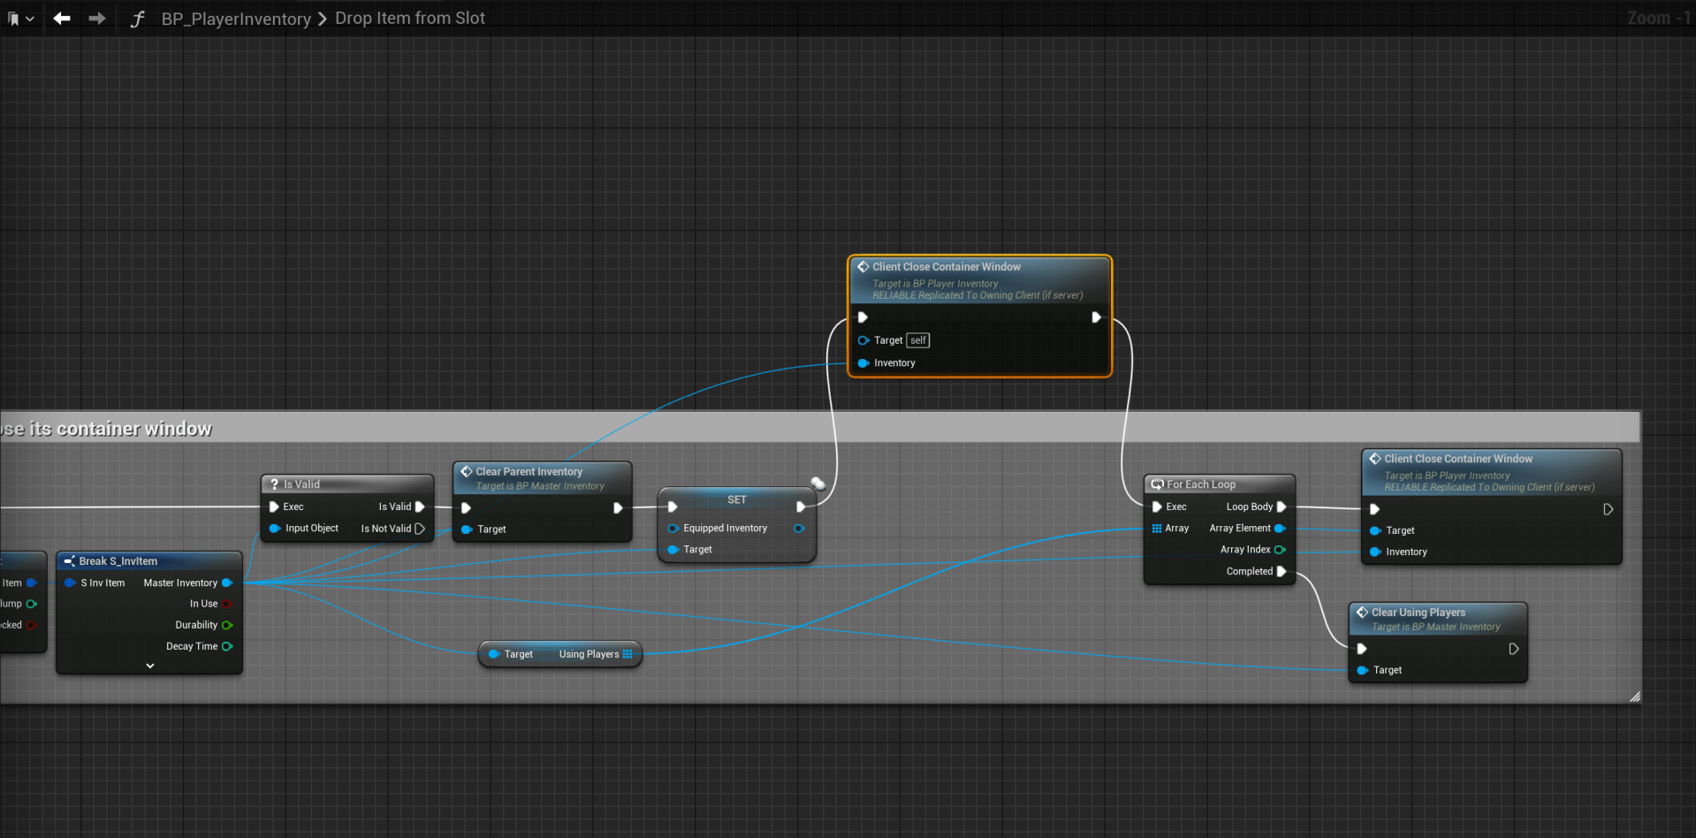Screen dimensions: 1696x838
Task: Click Is Valid output execution pin
Action: click(420, 507)
